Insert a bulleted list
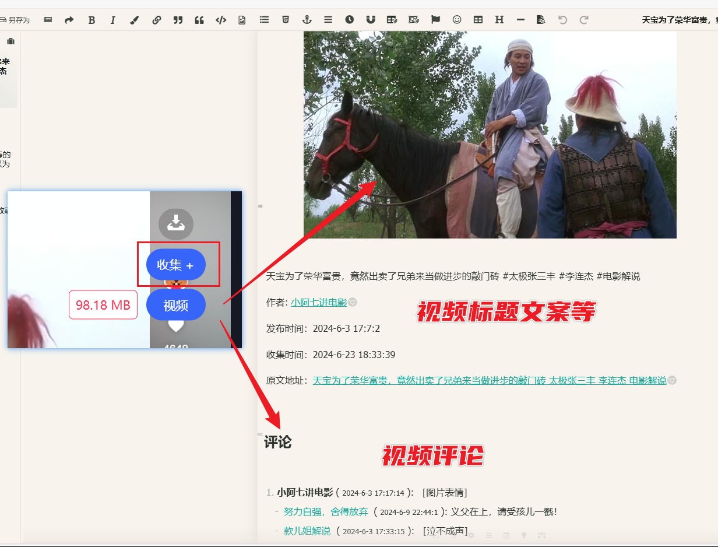The image size is (718, 547). (264, 19)
